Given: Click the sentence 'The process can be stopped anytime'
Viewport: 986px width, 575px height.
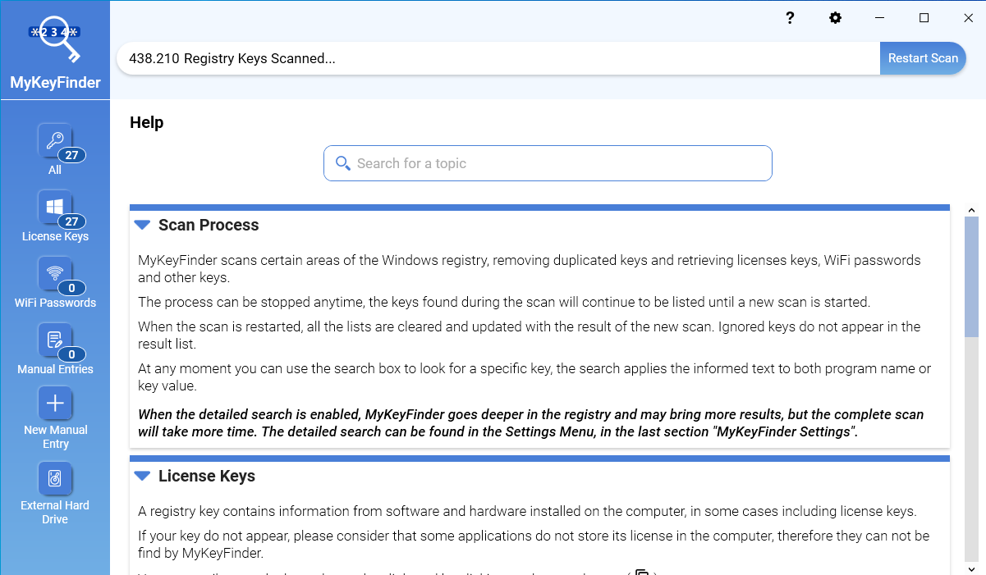Looking at the screenshot, I should click(504, 302).
